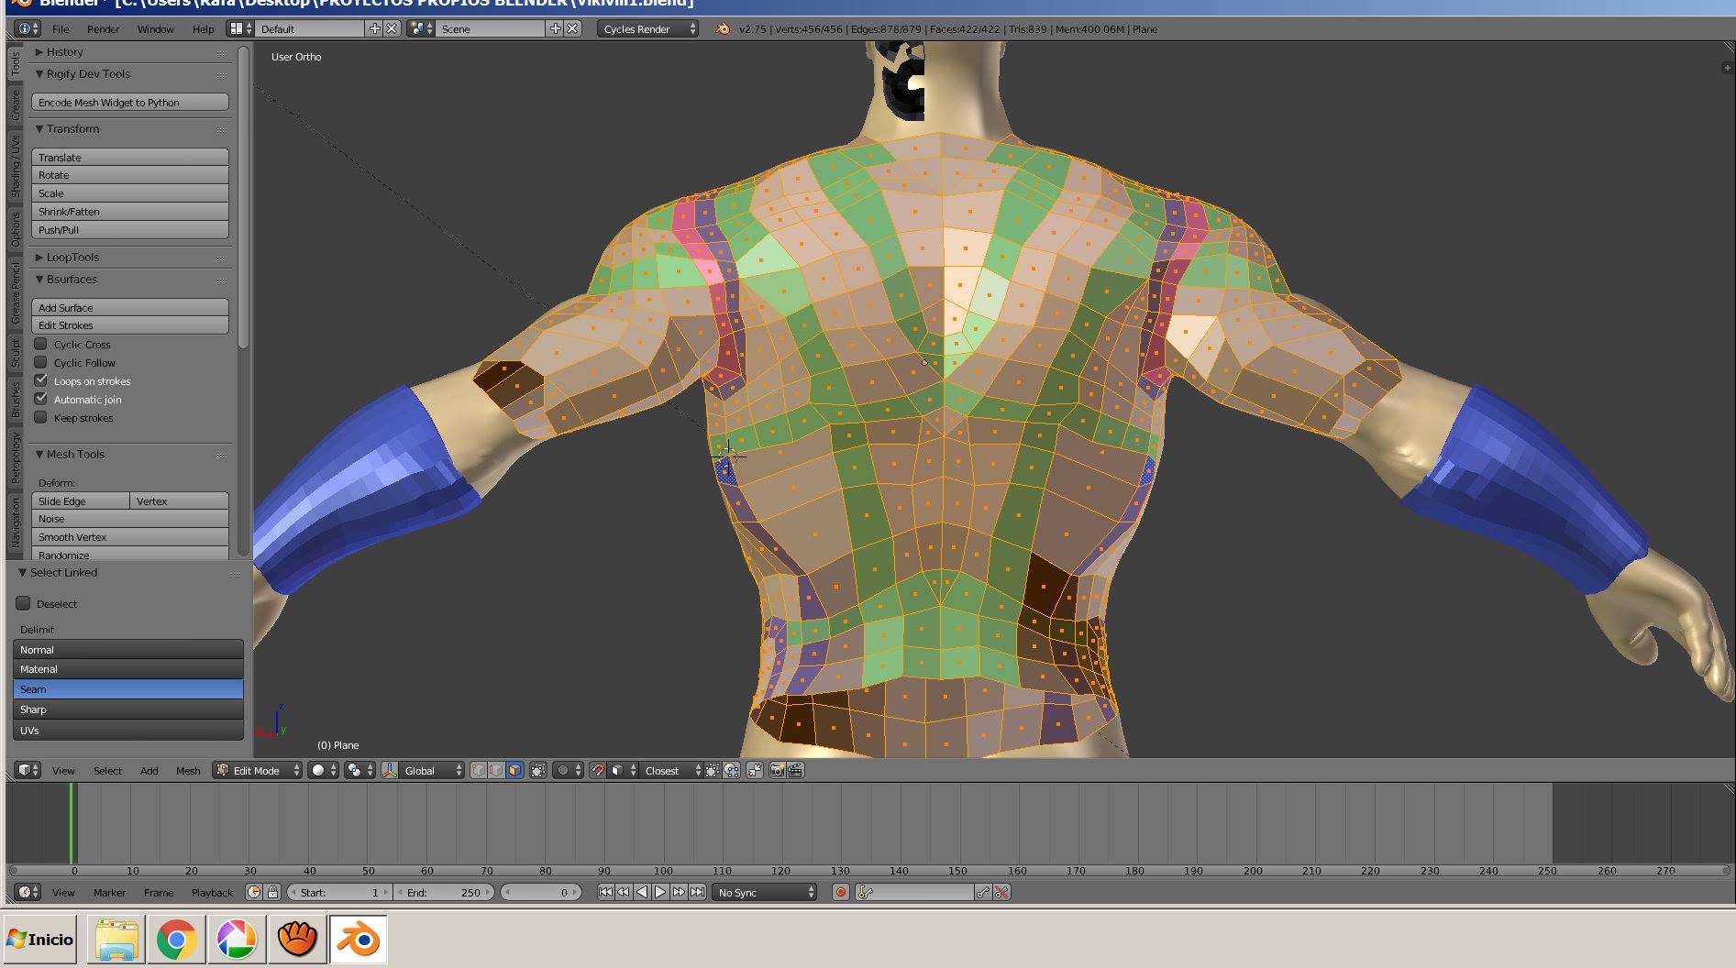Click the limit selection to visible icon

point(538,770)
